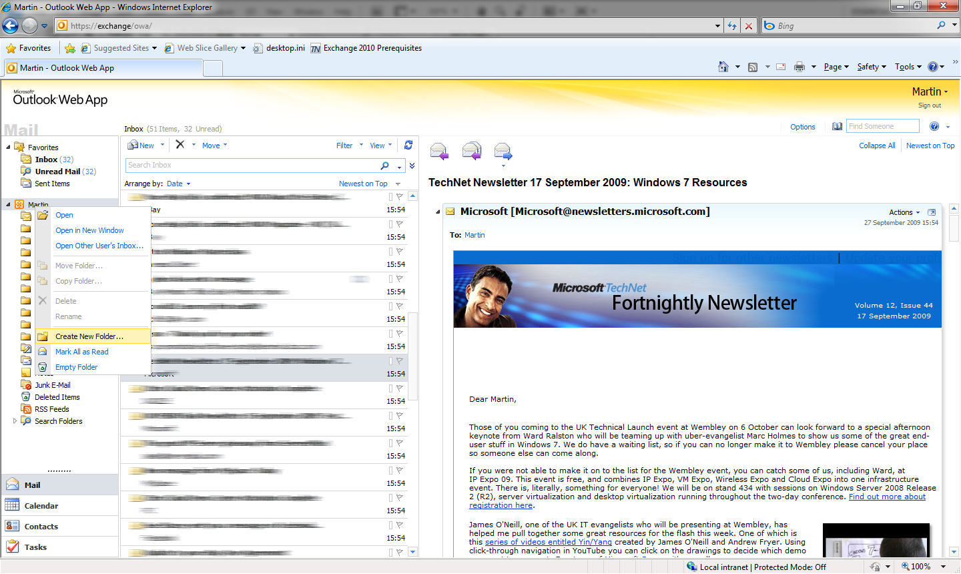This screenshot has height=574, width=961.
Task: Expand the Search Folders tree node
Action: (15, 421)
